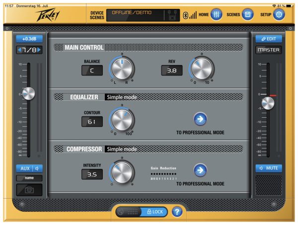Viewport: 298px width, 225px height.
Task: Click the device icon in the scene display
Action: point(172,15)
